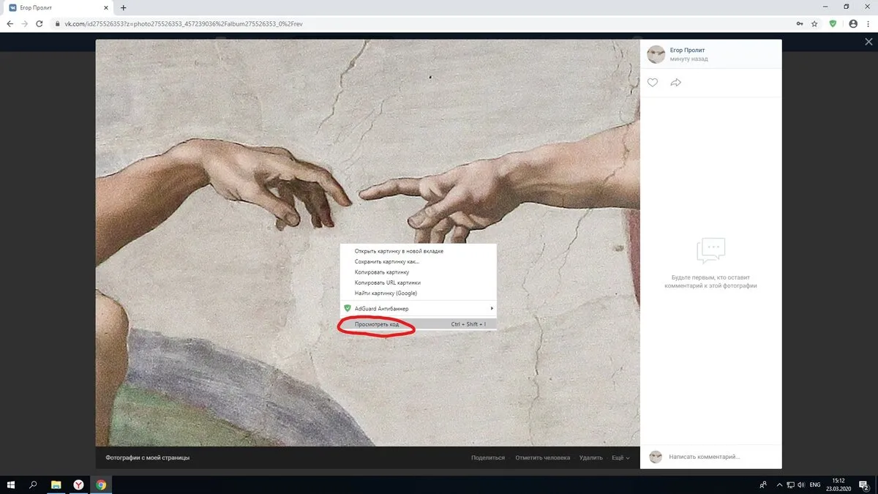Close the Егор Пролит browser tab
This screenshot has height=494, width=878.
point(106,7)
